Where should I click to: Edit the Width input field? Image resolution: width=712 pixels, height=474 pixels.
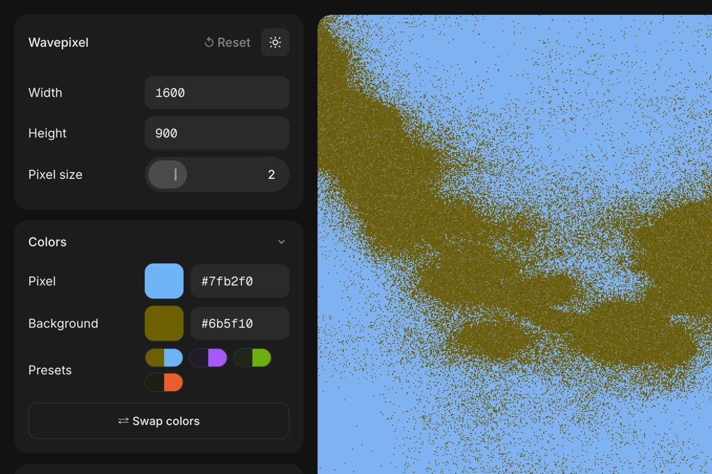click(x=217, y=92)
